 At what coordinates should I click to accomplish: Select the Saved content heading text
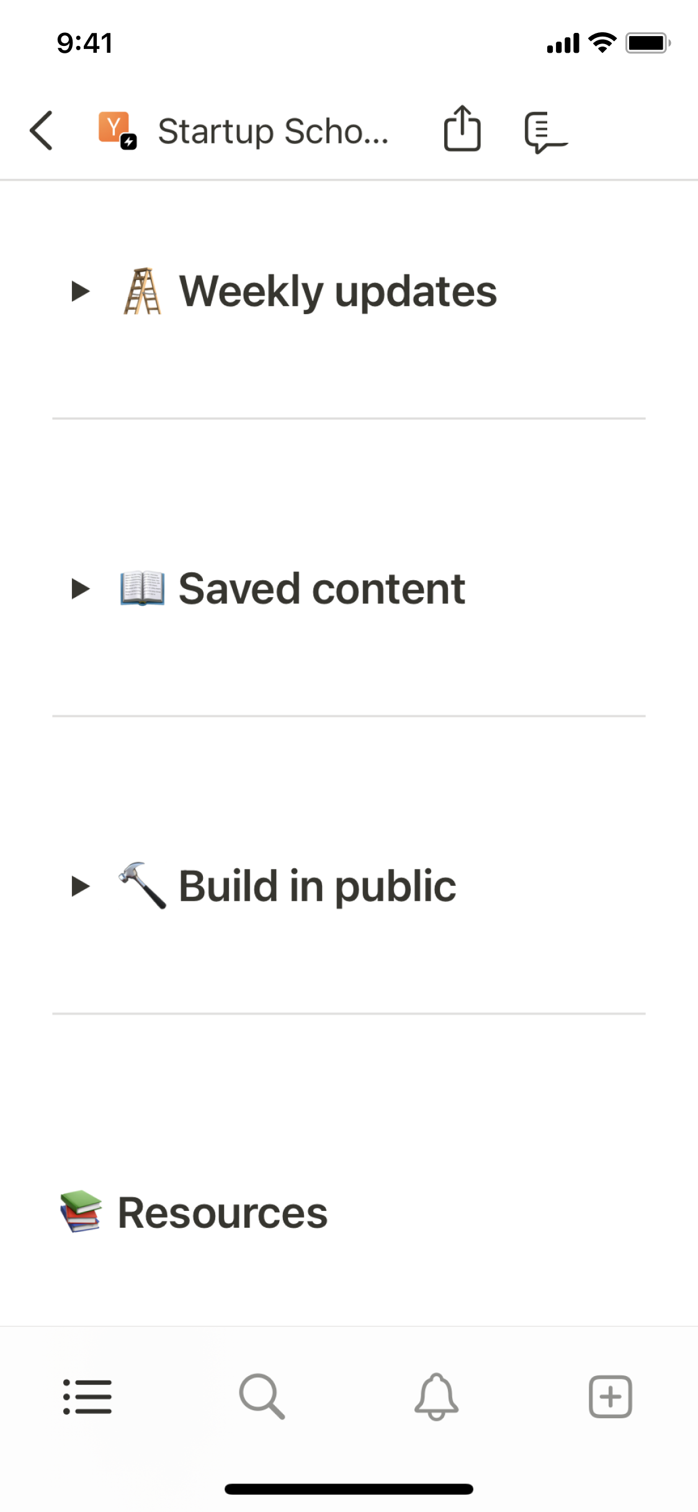click(x=322, y=588)
